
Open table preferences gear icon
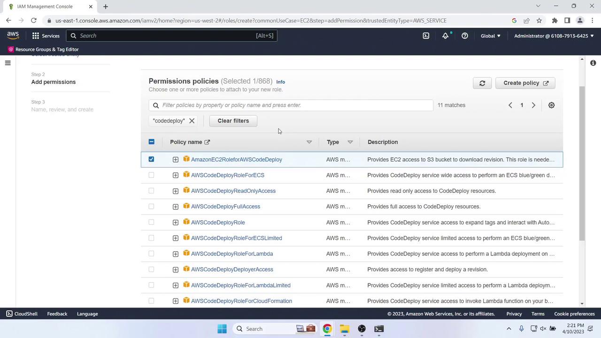click(x=551, y=105)
